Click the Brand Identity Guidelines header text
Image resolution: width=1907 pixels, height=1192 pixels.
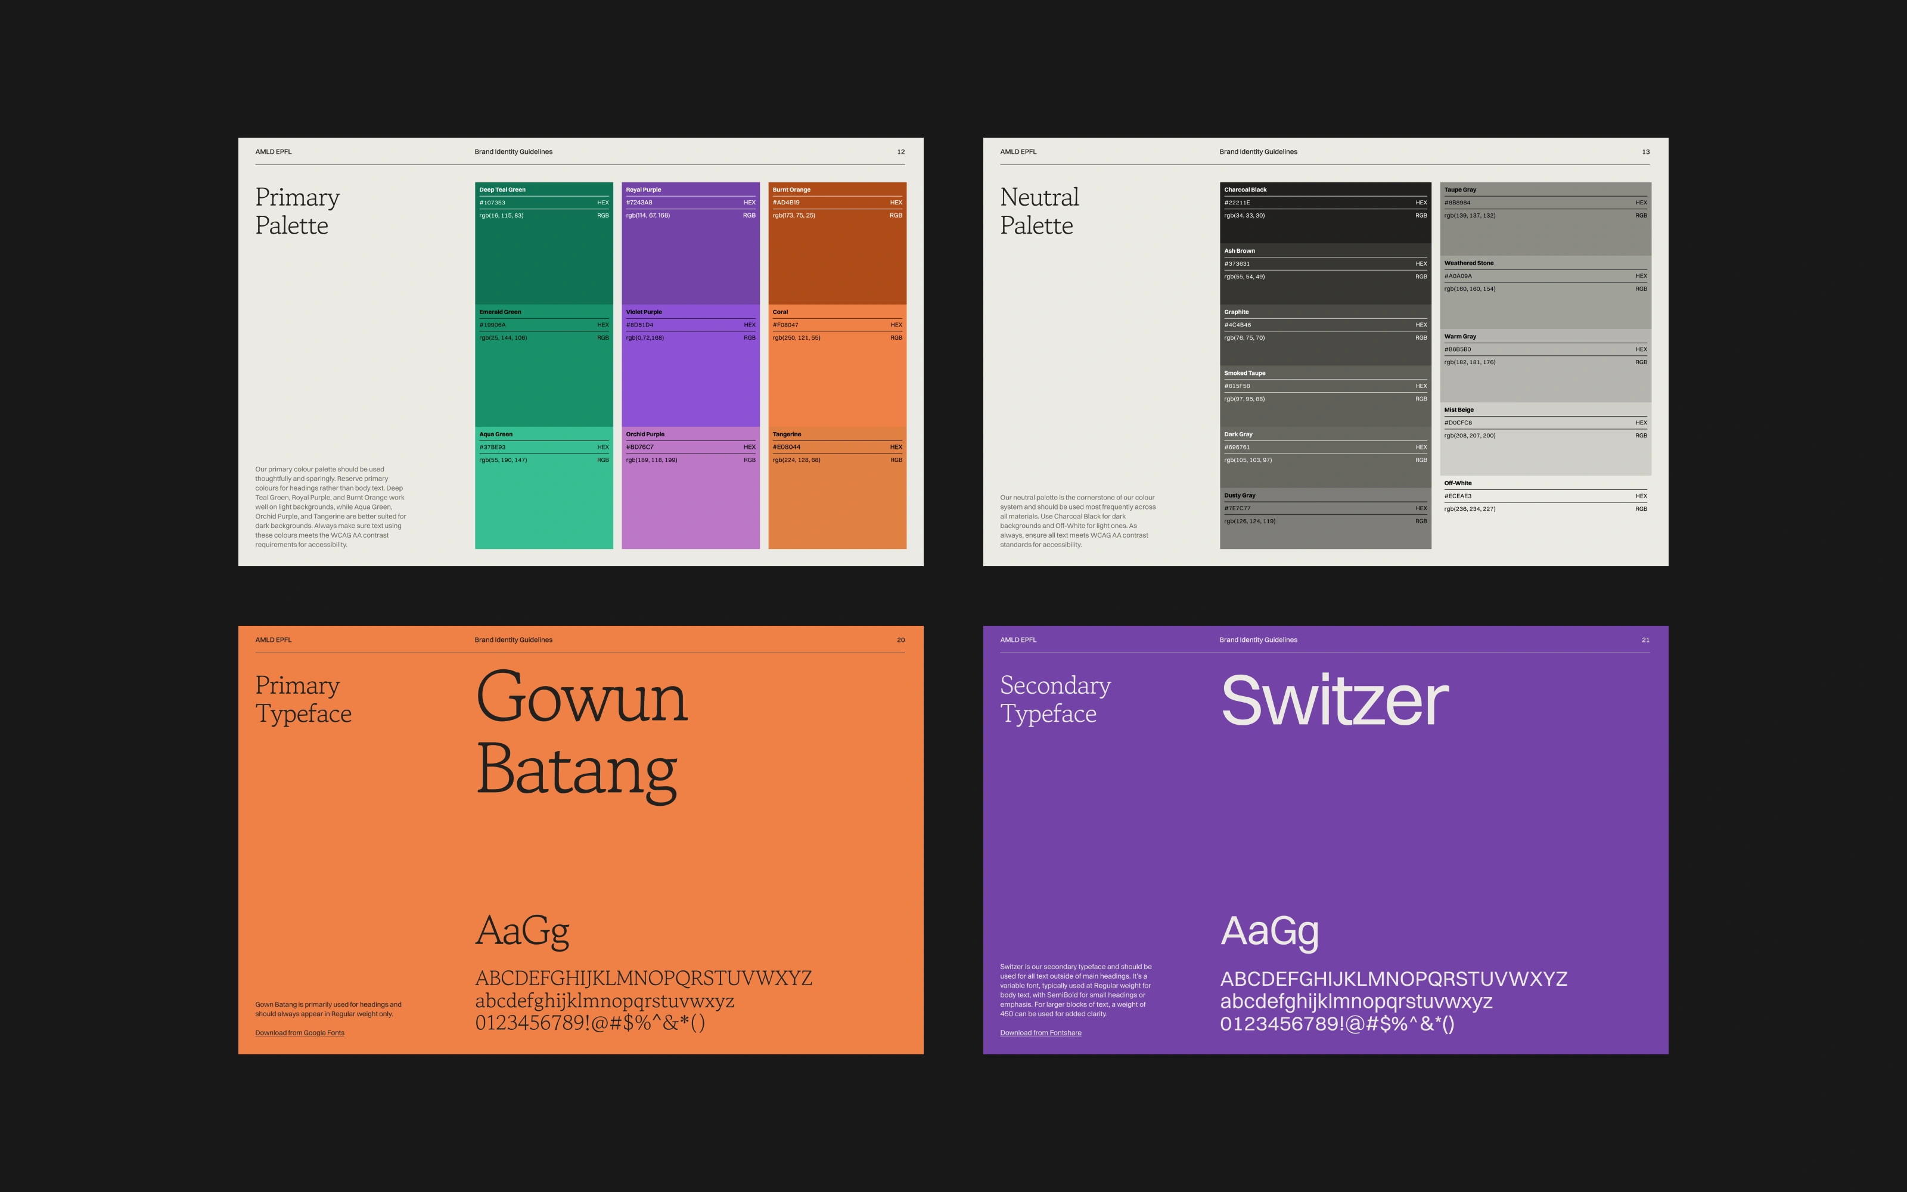click(x=513, y=151)
